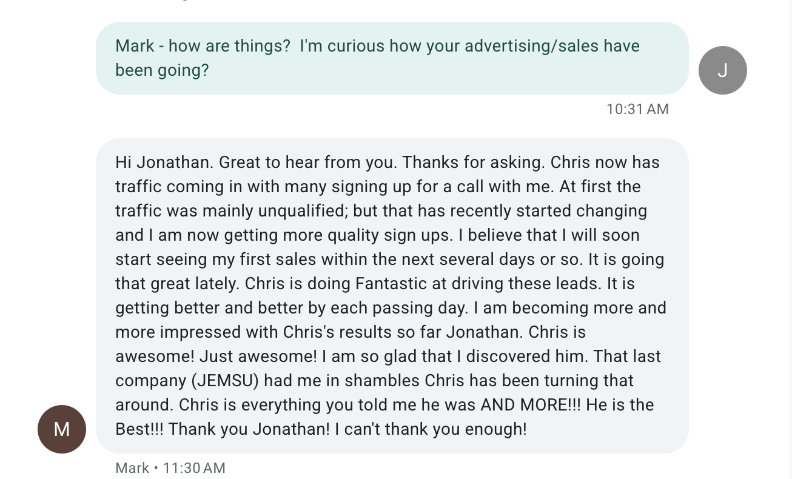
Task: Click "Just awesome!" in Mark's message
Action: coord(258,357)
